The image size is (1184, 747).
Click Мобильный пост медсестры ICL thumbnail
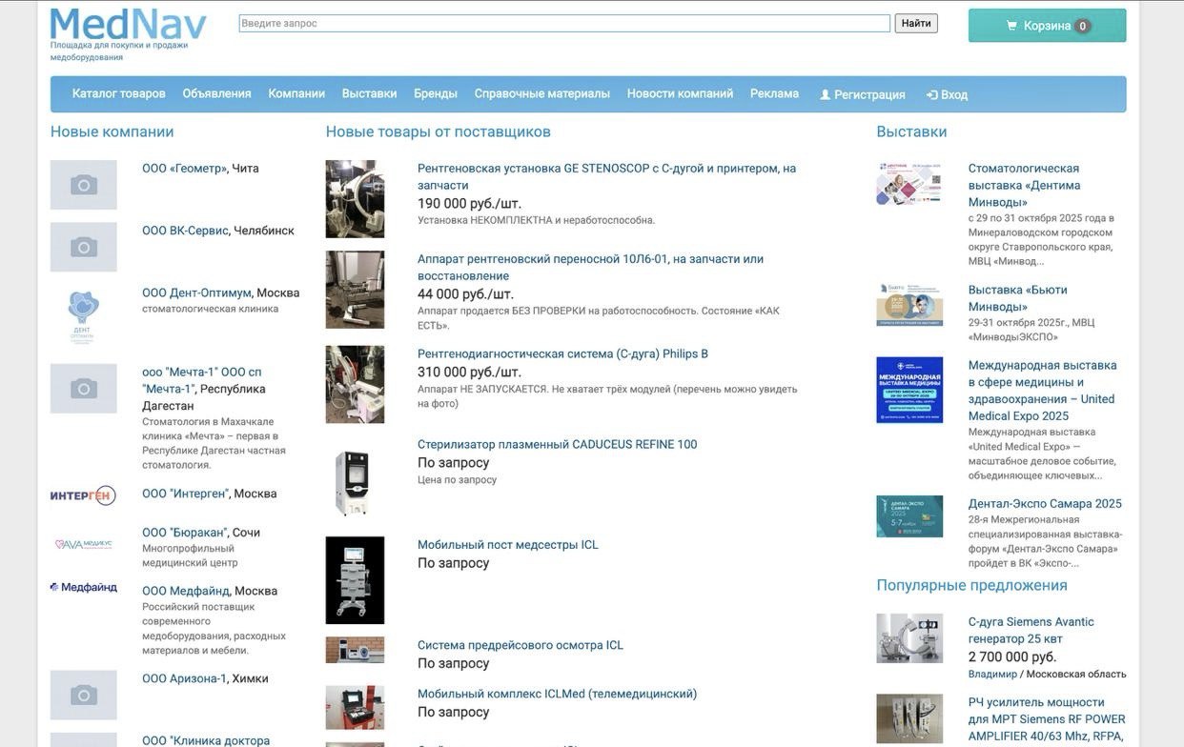[355, 580]
